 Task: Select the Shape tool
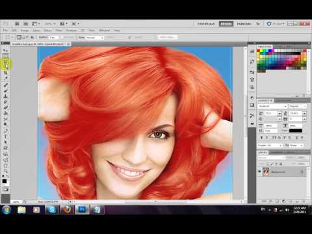(5, 148)
